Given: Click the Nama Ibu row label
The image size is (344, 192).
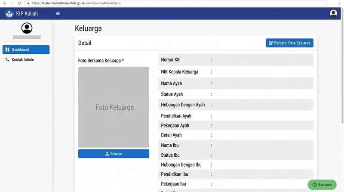Looking at the screenshot, I should coord(169,145).
